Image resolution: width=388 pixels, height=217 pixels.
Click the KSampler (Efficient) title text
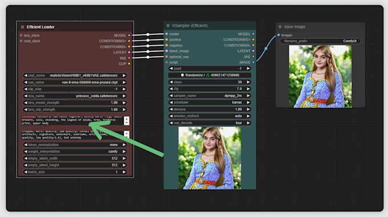point(190,26)
